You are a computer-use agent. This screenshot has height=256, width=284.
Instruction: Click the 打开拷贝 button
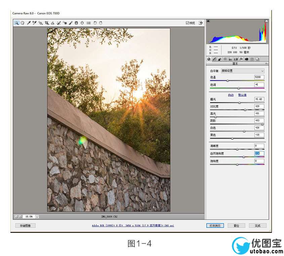coord(215,226)
